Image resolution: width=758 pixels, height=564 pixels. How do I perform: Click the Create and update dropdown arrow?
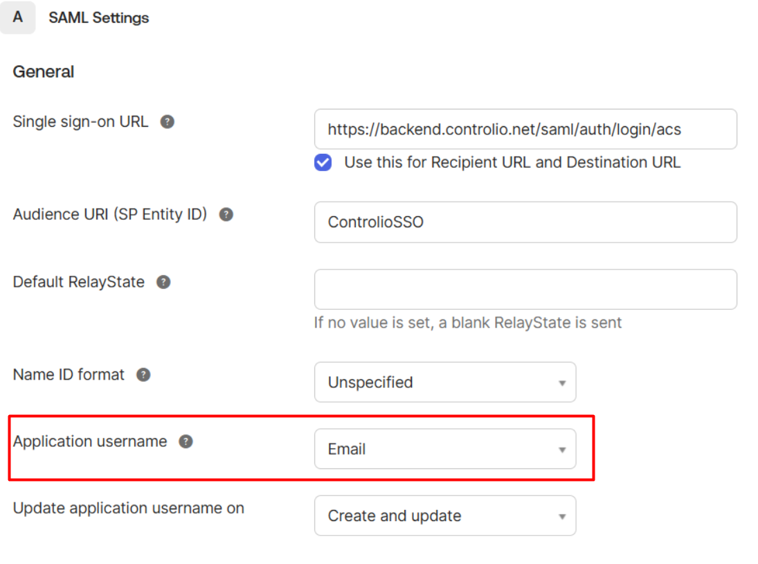(x=562, y=517)
